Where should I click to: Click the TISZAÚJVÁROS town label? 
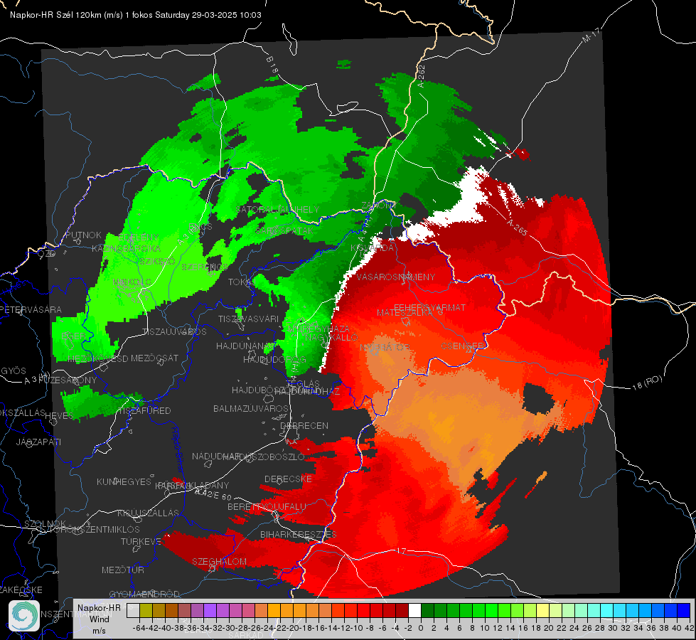(x=174, y=332)
